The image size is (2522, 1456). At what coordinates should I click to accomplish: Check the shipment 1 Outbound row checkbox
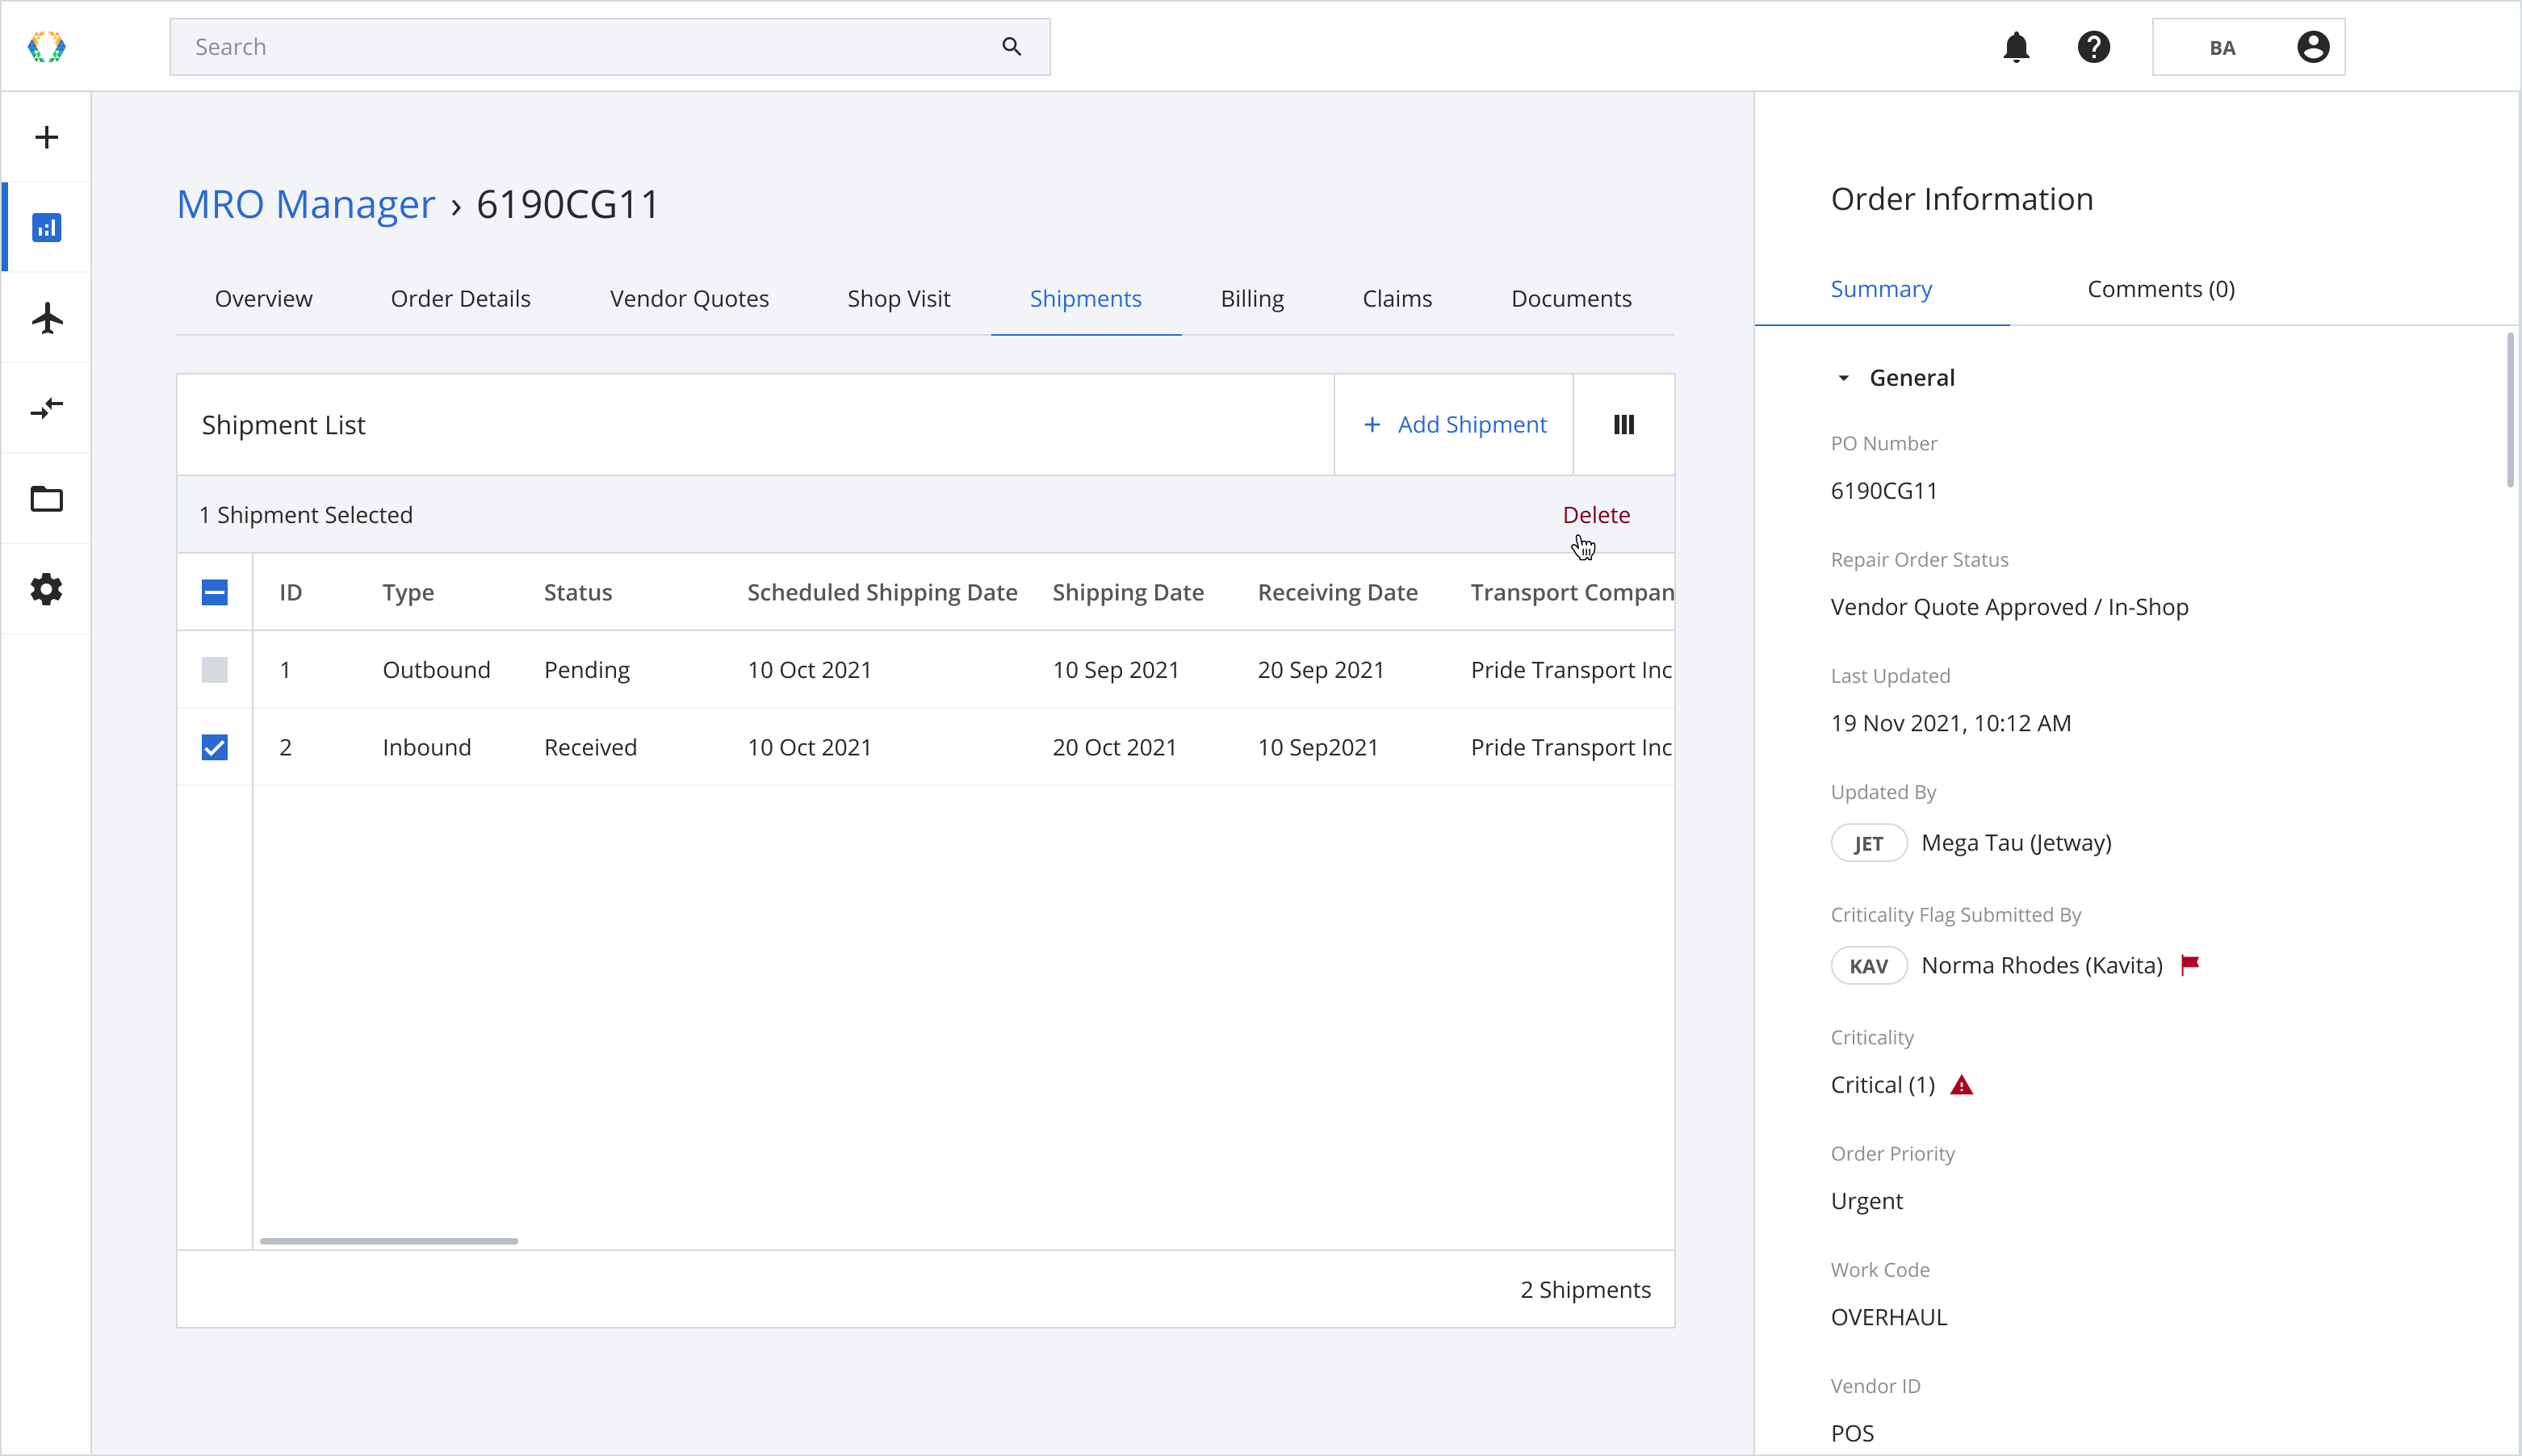tap(214, 669)
